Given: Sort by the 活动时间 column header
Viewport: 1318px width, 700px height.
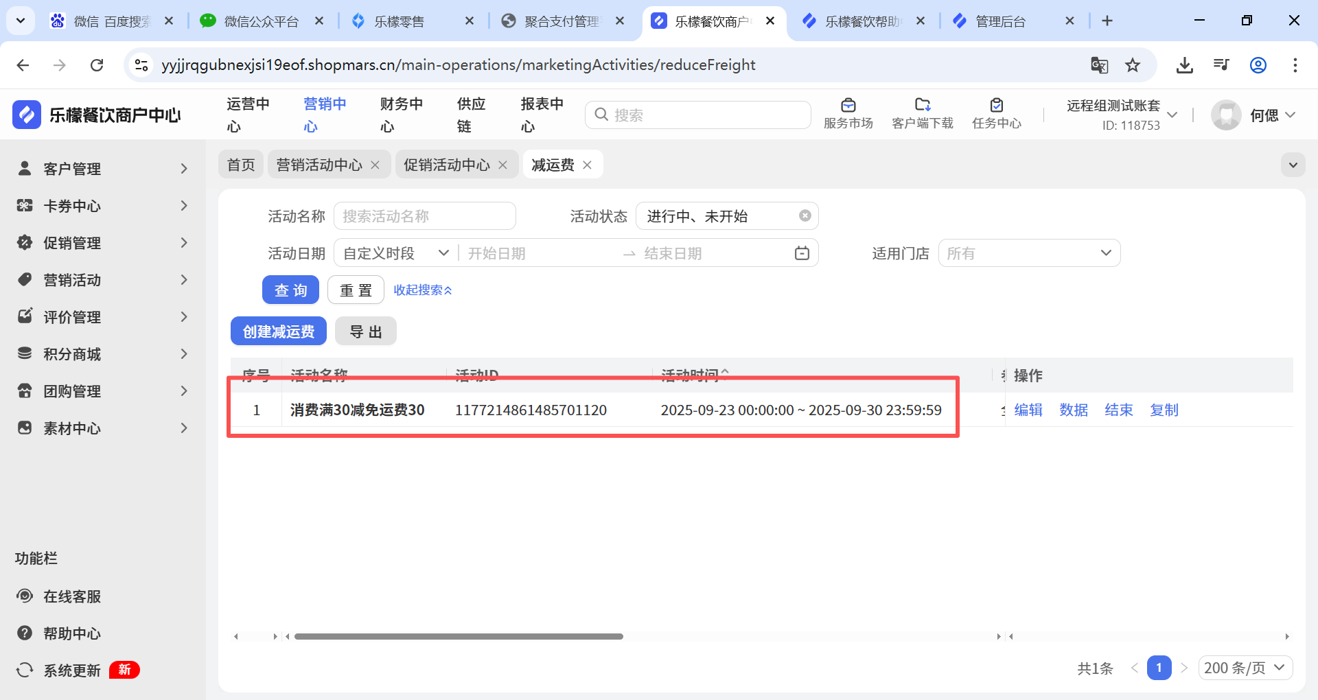Looking at the screenshot, I should 693,375.
